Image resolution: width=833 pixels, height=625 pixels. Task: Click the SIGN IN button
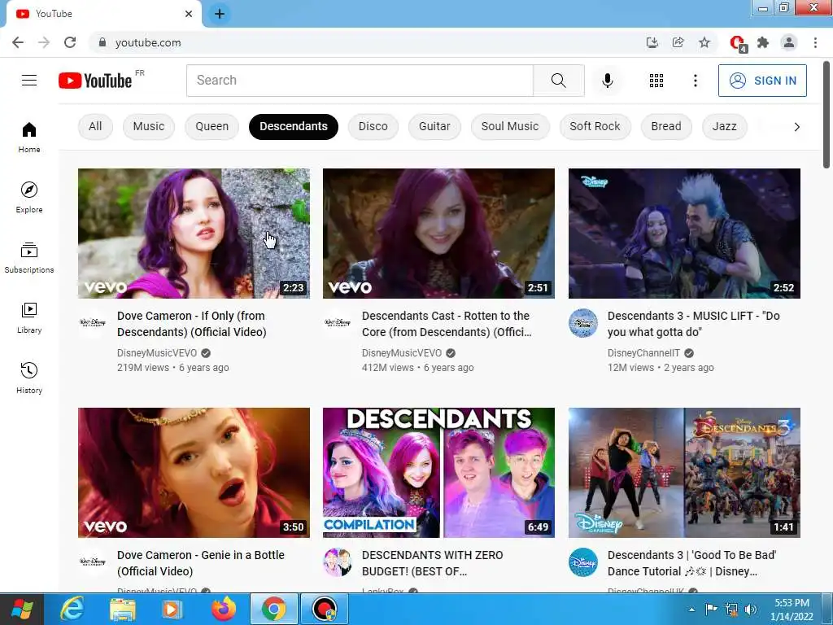[x=762, y=81]
